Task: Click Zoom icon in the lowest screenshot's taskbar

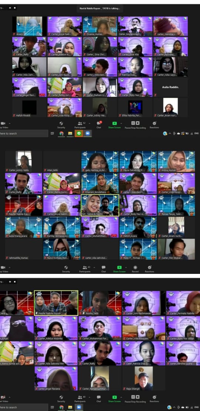Action: pyautogui.click(x=79, y=407)
